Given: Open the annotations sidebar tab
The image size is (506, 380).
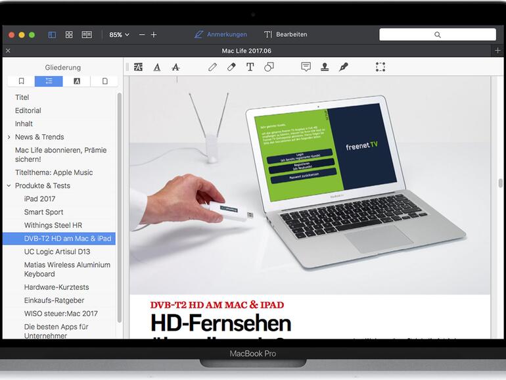Looking at the screenshot, I should tap(77, 81).
